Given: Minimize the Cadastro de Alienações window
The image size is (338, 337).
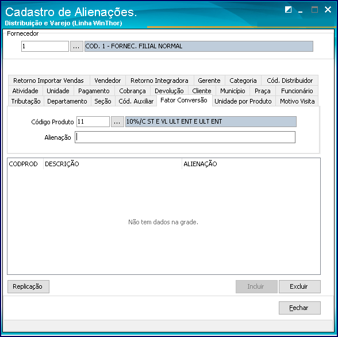Looking at the screenshot, I should (x=300, y=10).
